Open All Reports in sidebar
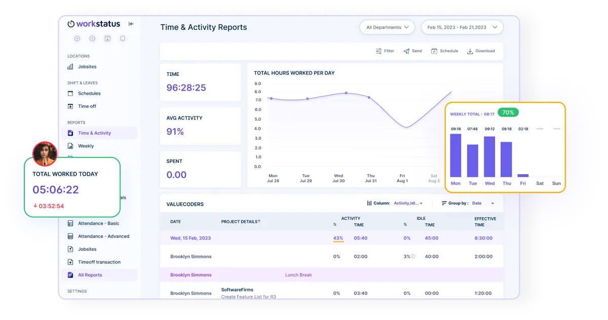608x320 pixels. click(x=90, y=275)
